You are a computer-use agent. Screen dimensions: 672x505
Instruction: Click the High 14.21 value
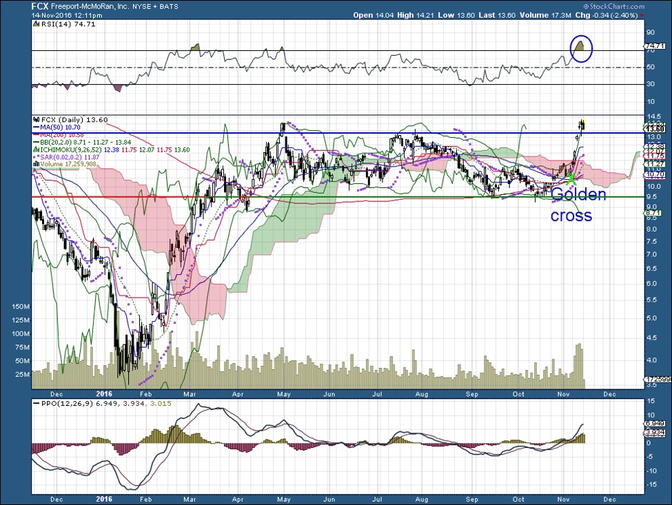coord(416,15)
